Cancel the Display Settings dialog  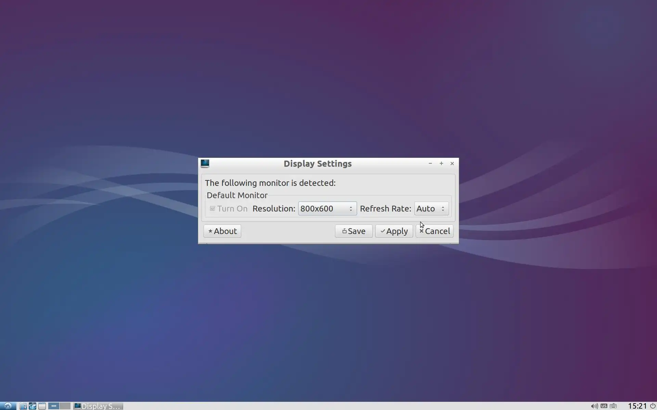click(x=434, y=231)
